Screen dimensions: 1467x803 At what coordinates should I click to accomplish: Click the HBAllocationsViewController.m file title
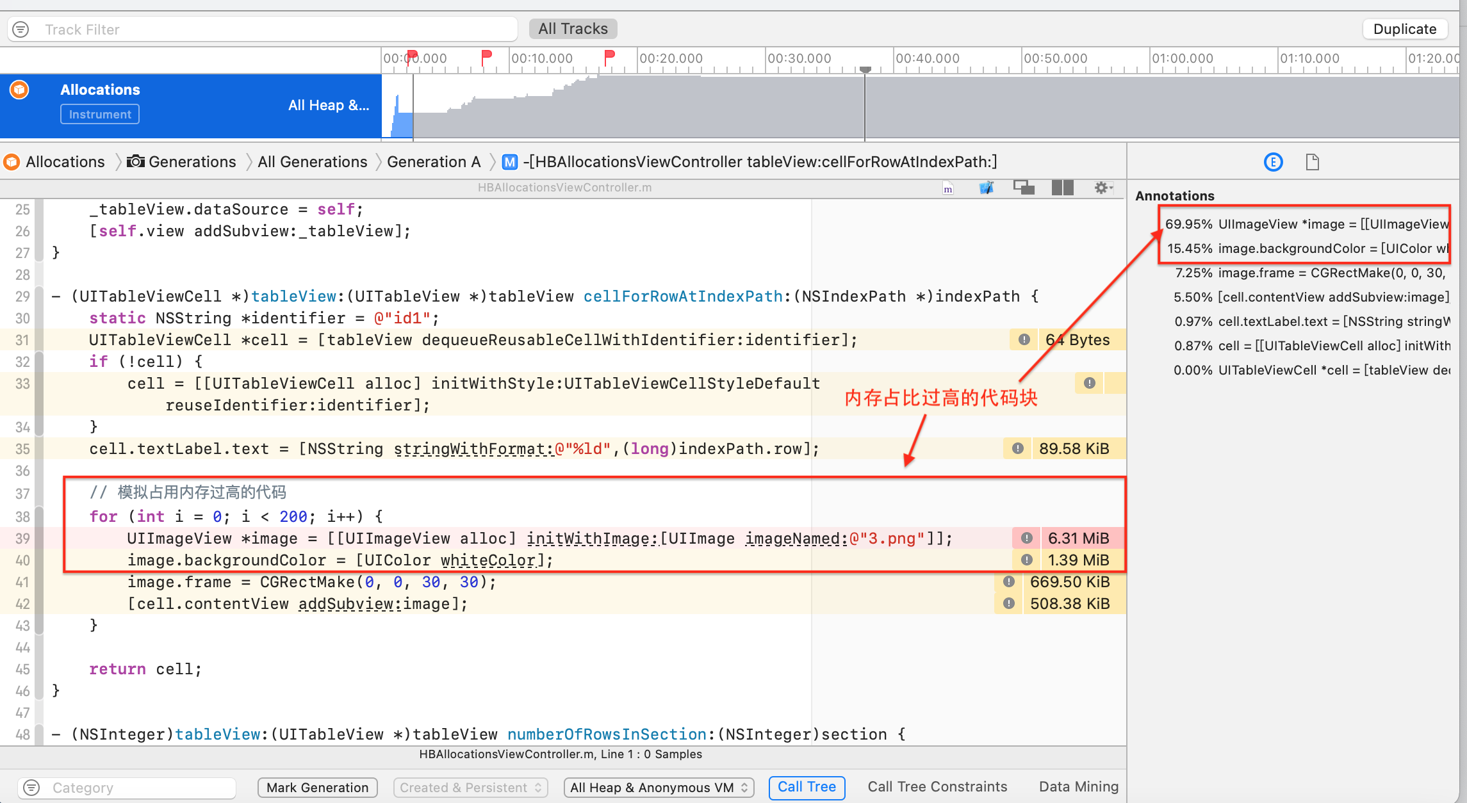pyautogui.click(x=564, y=188)
